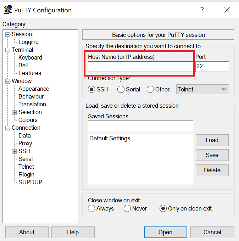Click the question mark help icon
The image size is (239, 241).
(202, 10)
